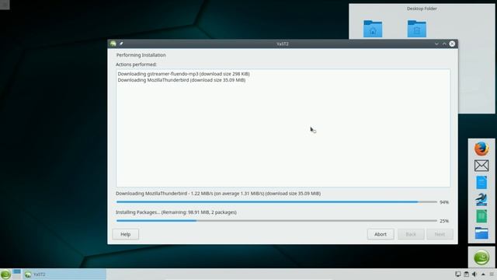
Task: Click the YaST2 window menu icon
Action: pos(113,44)
